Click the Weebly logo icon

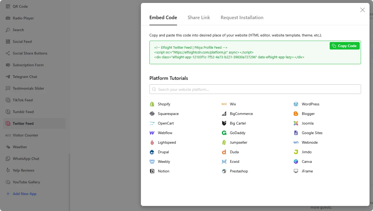(152, 162)
